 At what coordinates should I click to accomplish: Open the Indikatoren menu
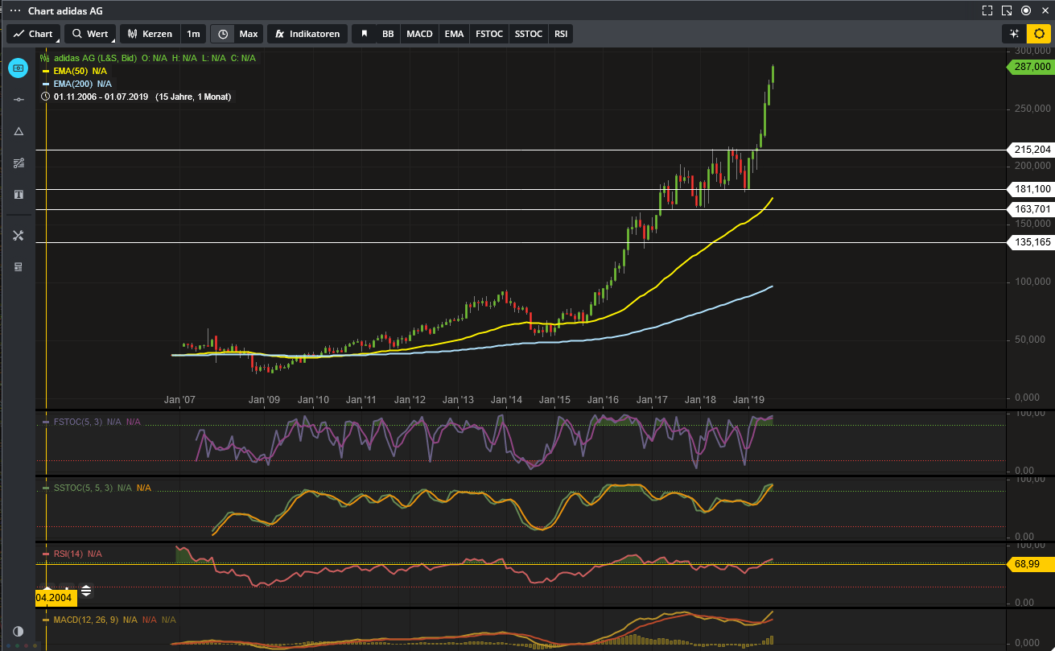pyautogui.click(x=308, y=34)
